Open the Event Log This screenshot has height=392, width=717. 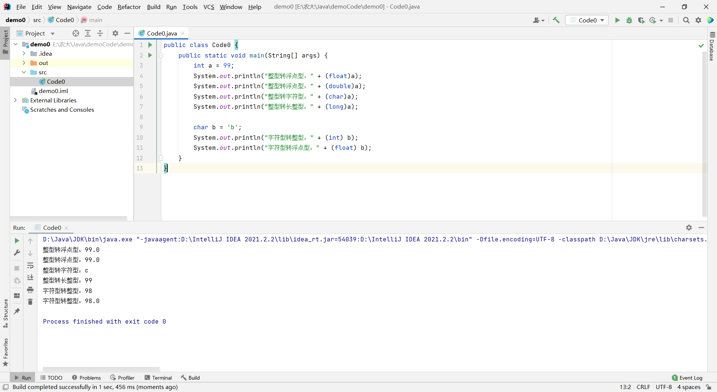pyautogui.click(x=687, y=378)
